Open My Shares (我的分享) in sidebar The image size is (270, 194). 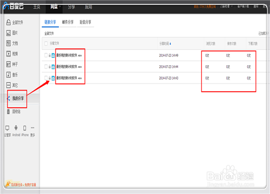16,99
